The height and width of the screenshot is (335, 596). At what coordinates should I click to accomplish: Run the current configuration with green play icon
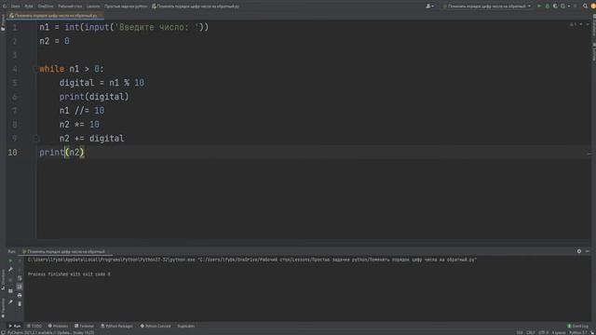coord(539,7)
